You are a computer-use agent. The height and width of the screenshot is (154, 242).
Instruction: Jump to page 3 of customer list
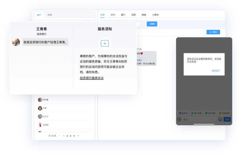(71, 136)
